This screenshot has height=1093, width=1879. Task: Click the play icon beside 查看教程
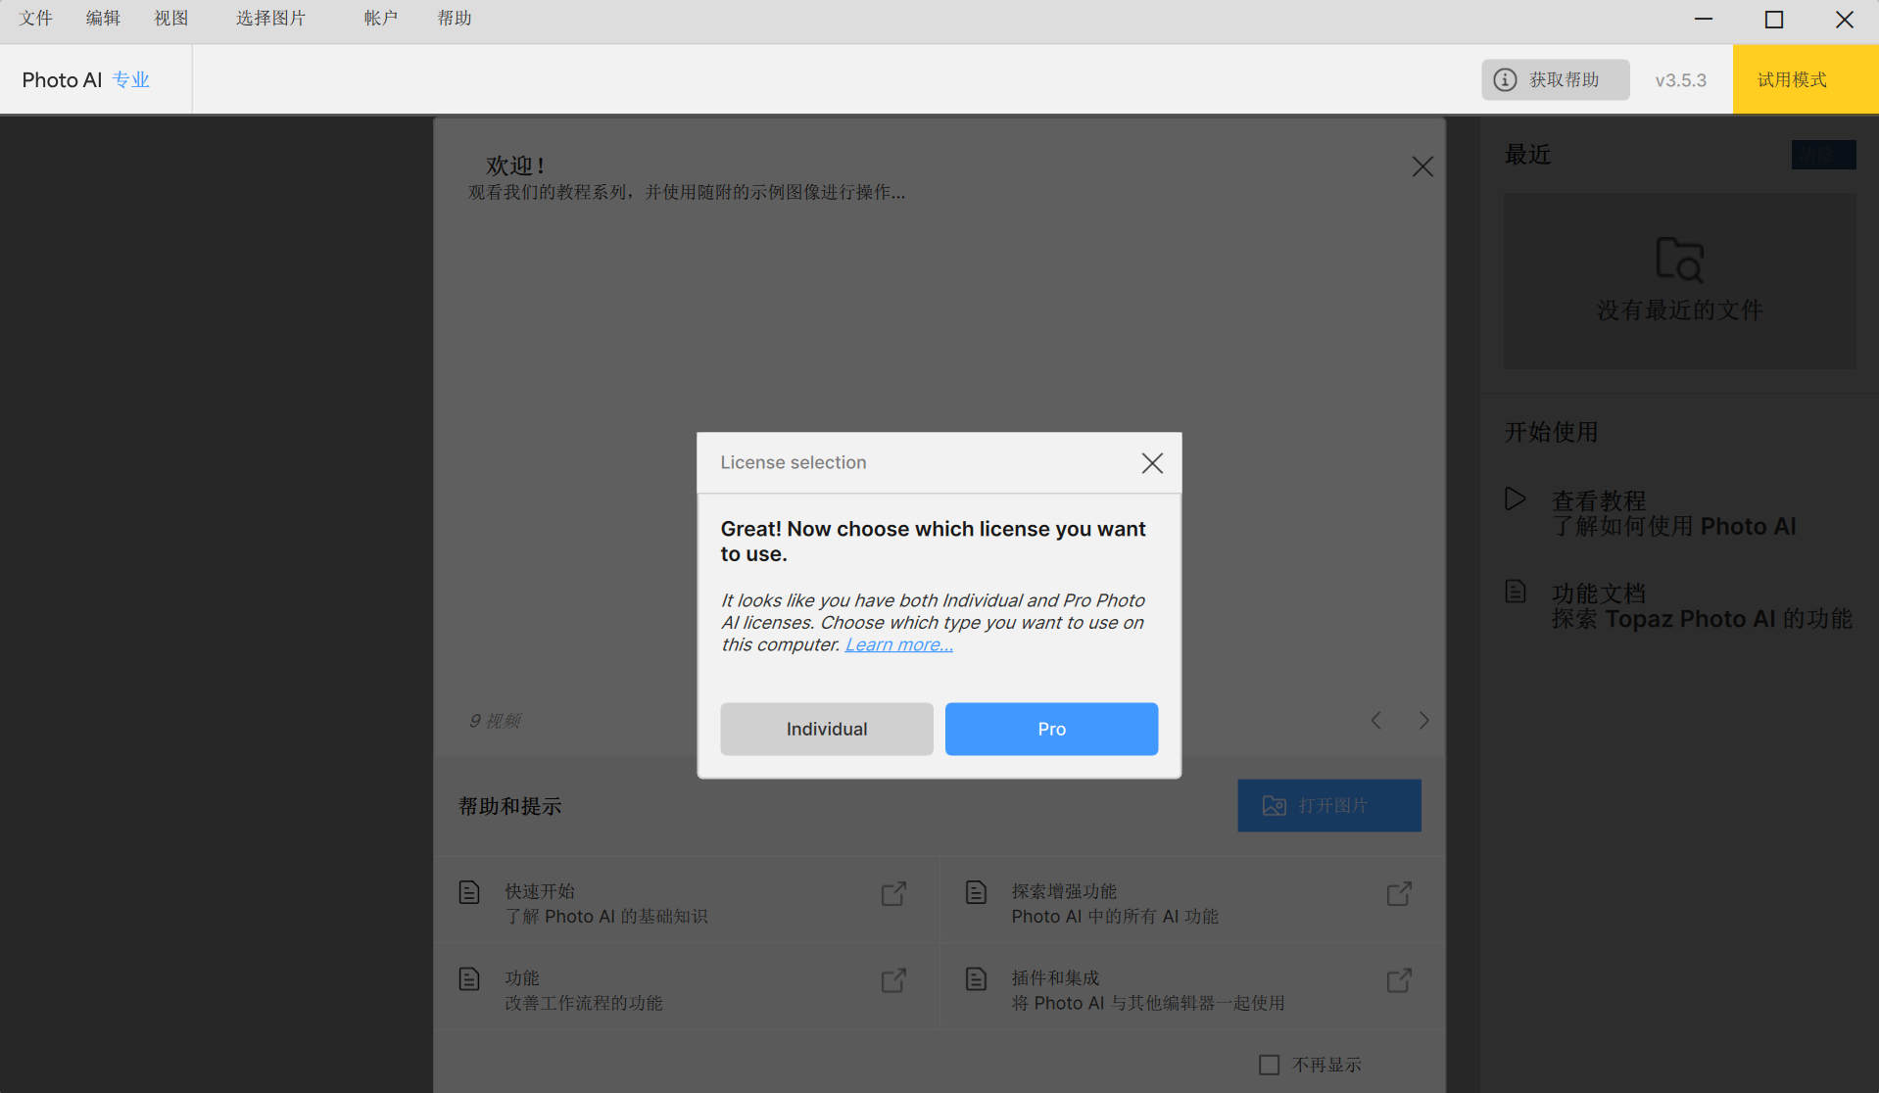click(x=1516, y=499)
